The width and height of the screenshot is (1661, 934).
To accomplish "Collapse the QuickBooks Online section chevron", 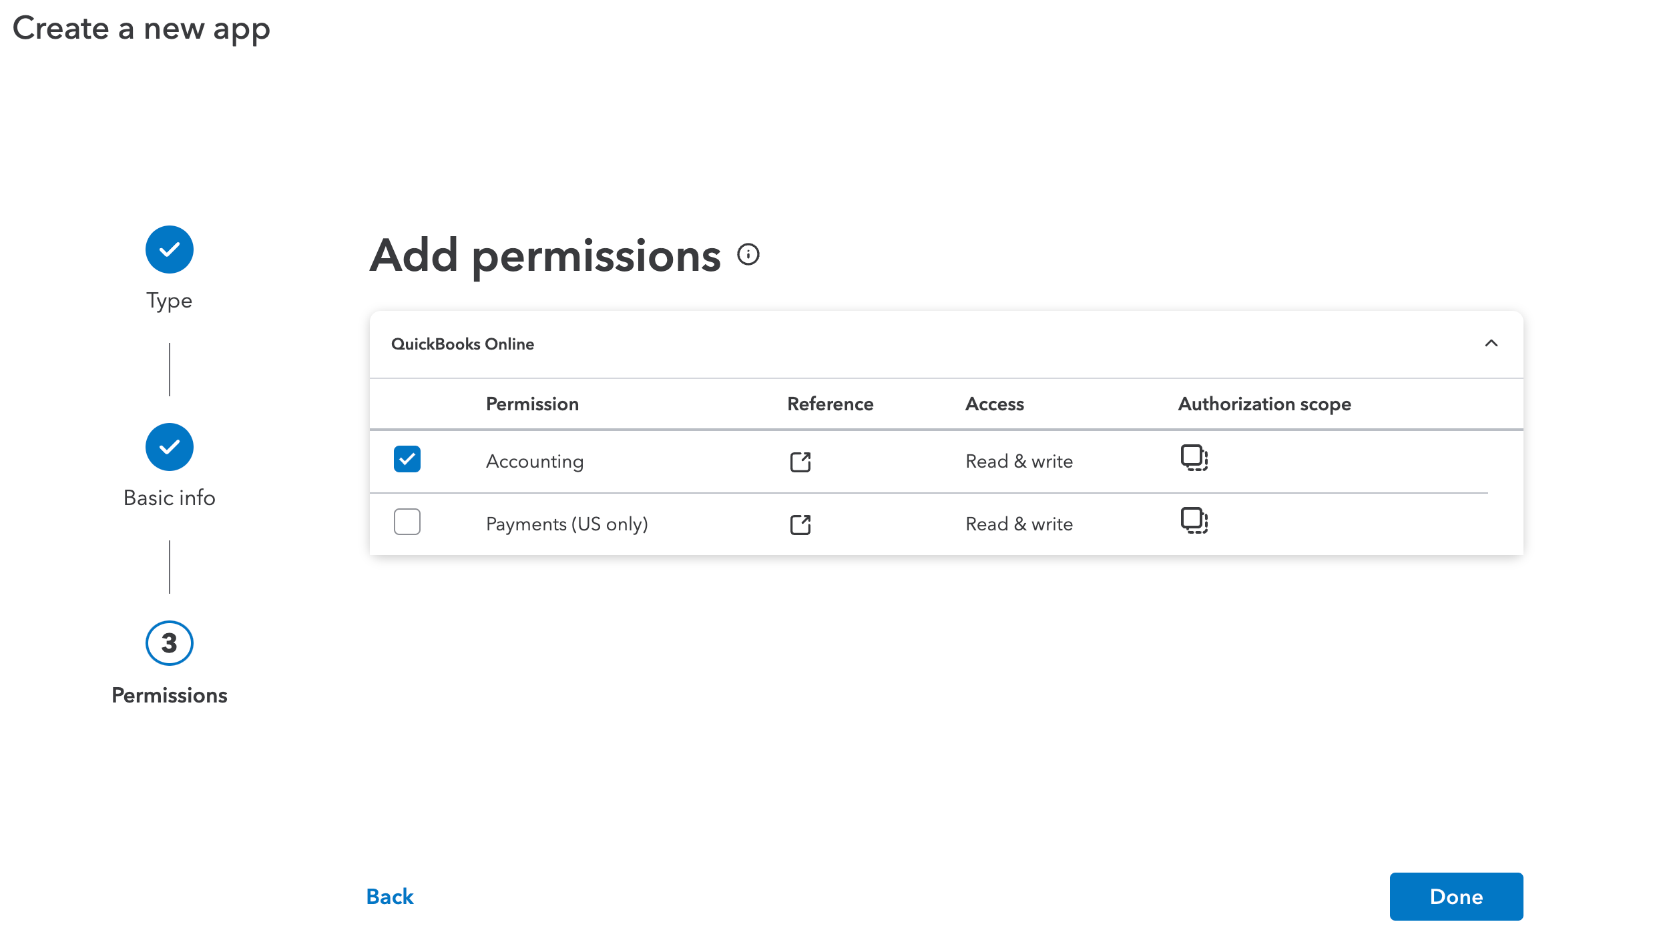I will (x=1491, y=344).
